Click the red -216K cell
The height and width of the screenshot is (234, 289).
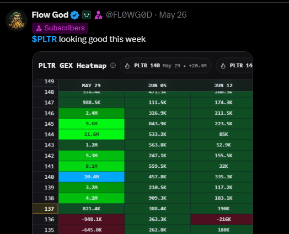(x=222, y=219)
